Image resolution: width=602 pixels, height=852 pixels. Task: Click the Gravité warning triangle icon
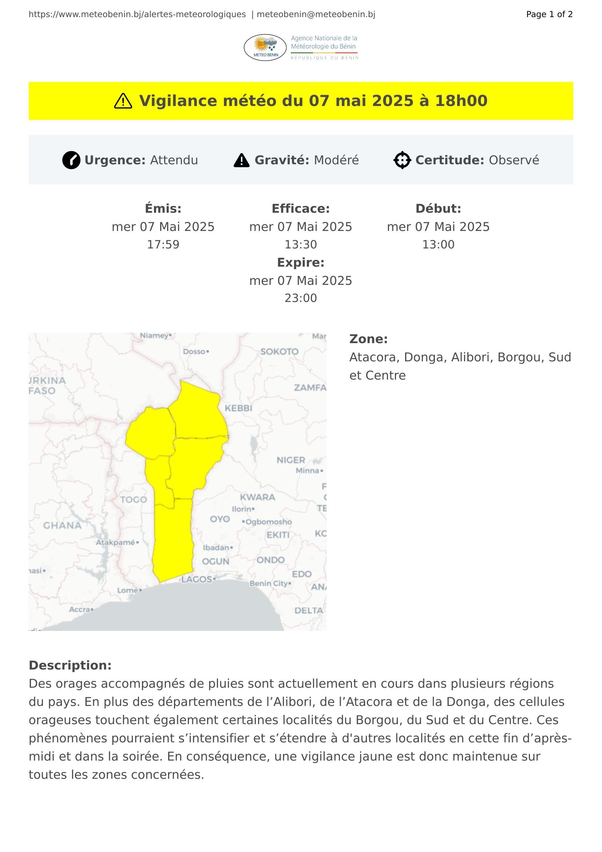click(x=242, y=160)
